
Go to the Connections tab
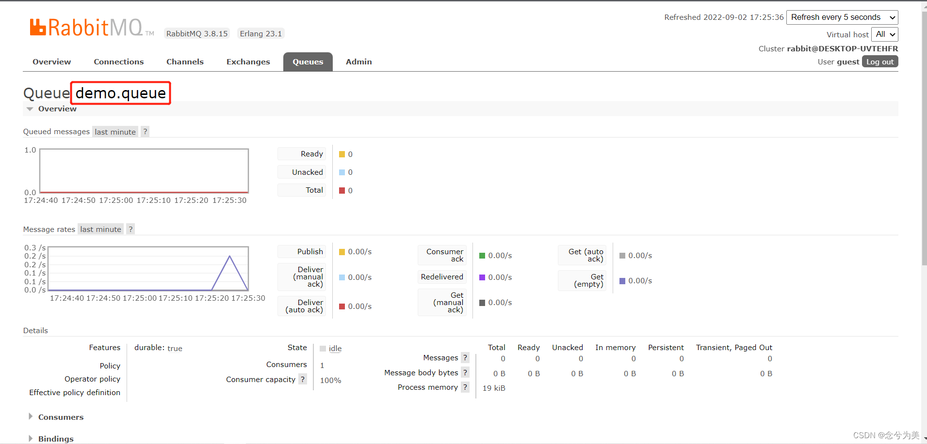[119, 61]
